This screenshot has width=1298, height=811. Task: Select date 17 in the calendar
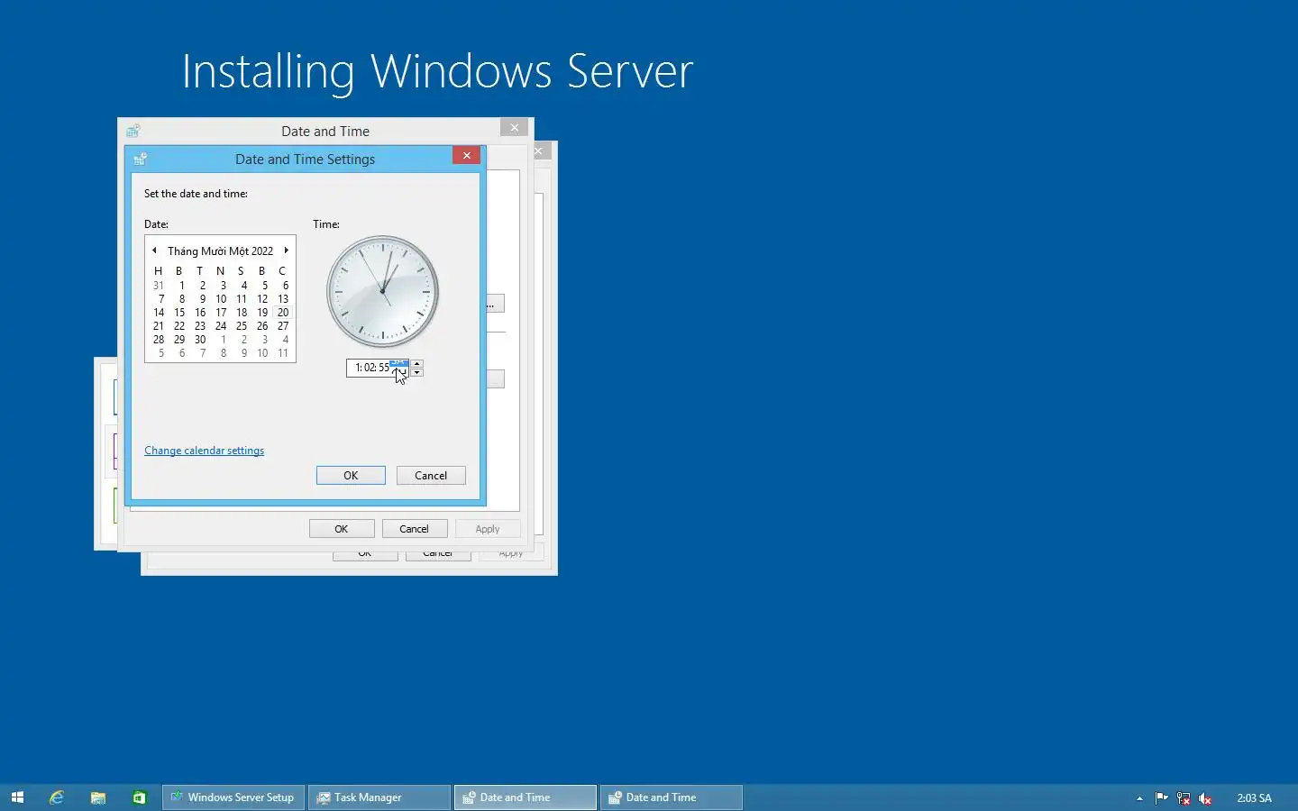pos(221,313)
